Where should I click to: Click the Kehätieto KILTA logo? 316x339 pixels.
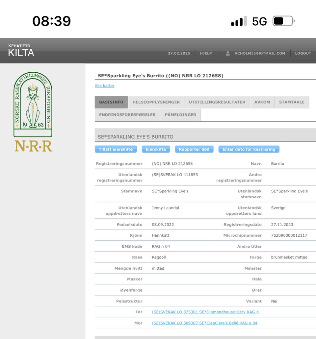pos(21,50)
